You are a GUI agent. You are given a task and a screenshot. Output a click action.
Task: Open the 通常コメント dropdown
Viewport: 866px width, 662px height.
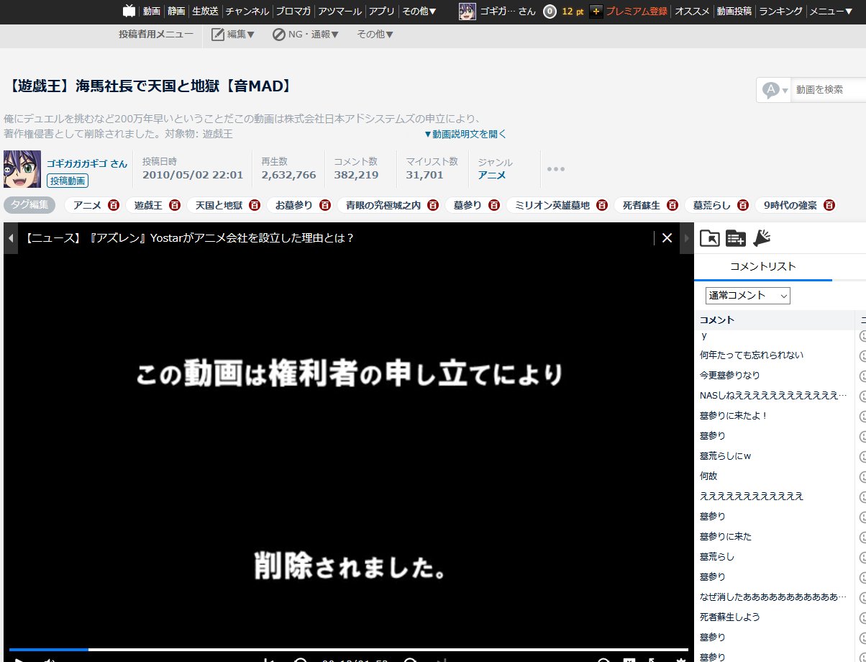click(x=747, y=295)
